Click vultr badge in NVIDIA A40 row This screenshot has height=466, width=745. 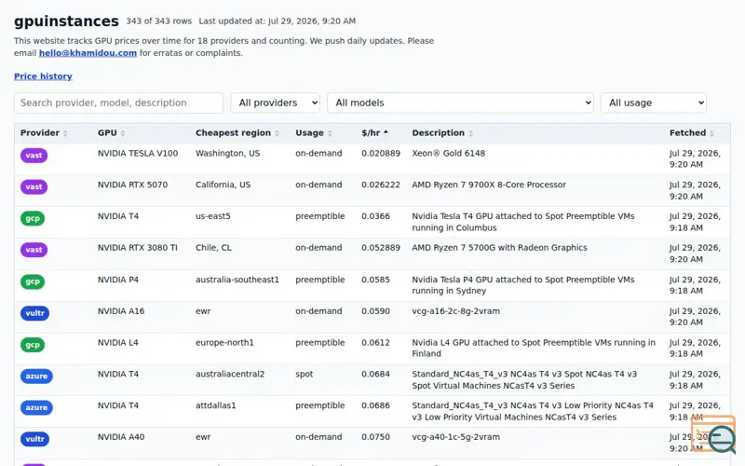click(x=34, y=439)
